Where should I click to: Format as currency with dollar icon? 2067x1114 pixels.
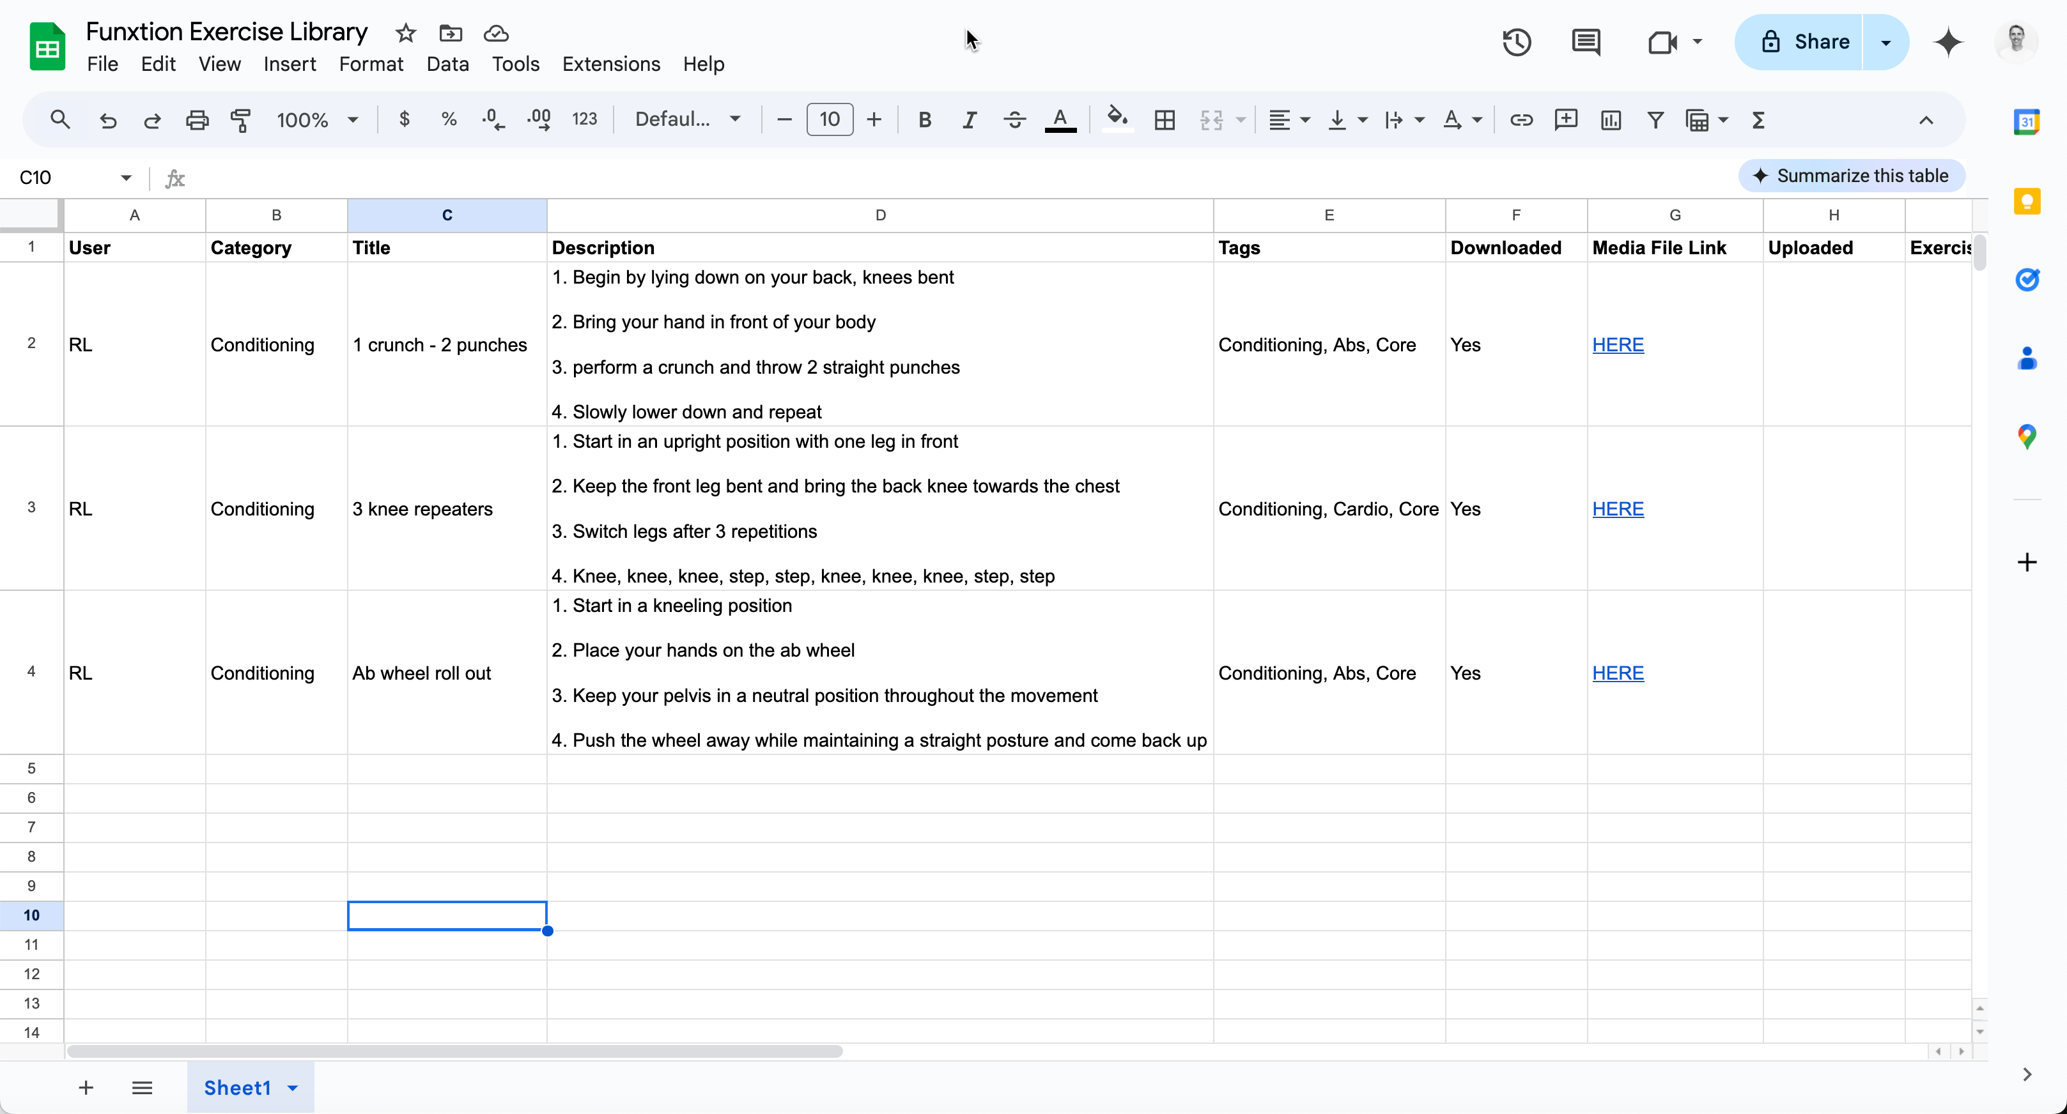405,119
